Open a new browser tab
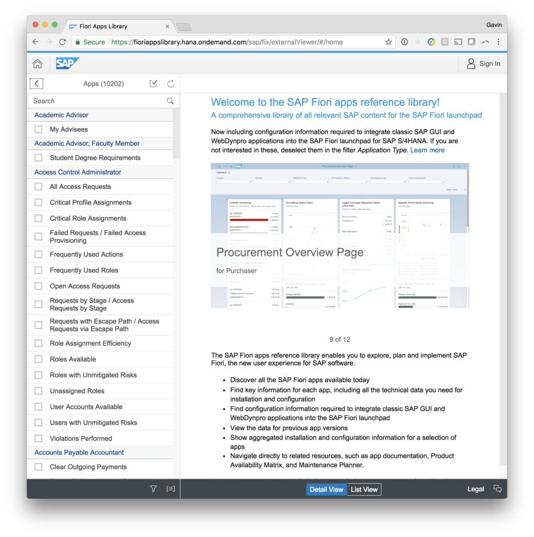 [x=184, y=27]
